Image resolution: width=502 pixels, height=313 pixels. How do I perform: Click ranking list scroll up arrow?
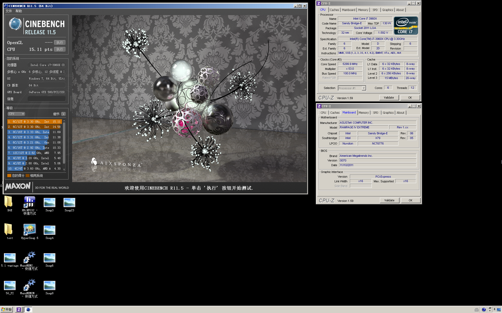click(x=64, y=121)
